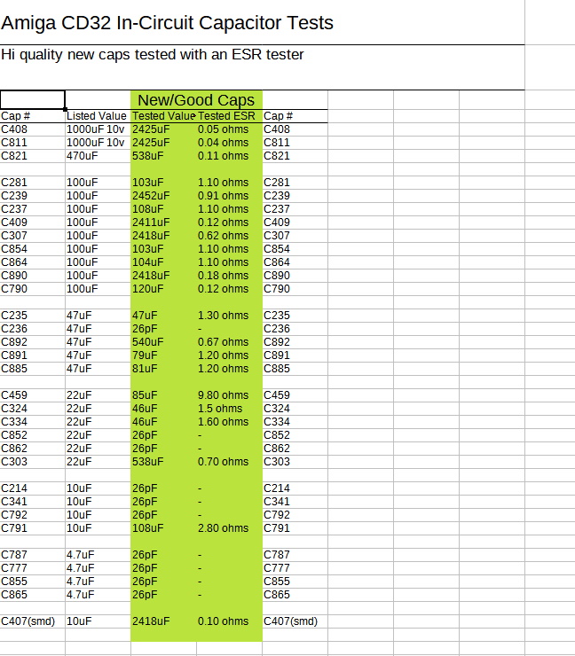Click tested ESR '0.18 ohms'
575x656 pixels.
point(224,276)
